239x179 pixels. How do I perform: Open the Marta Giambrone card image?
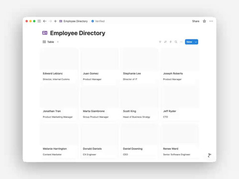(x=99, y=97)
